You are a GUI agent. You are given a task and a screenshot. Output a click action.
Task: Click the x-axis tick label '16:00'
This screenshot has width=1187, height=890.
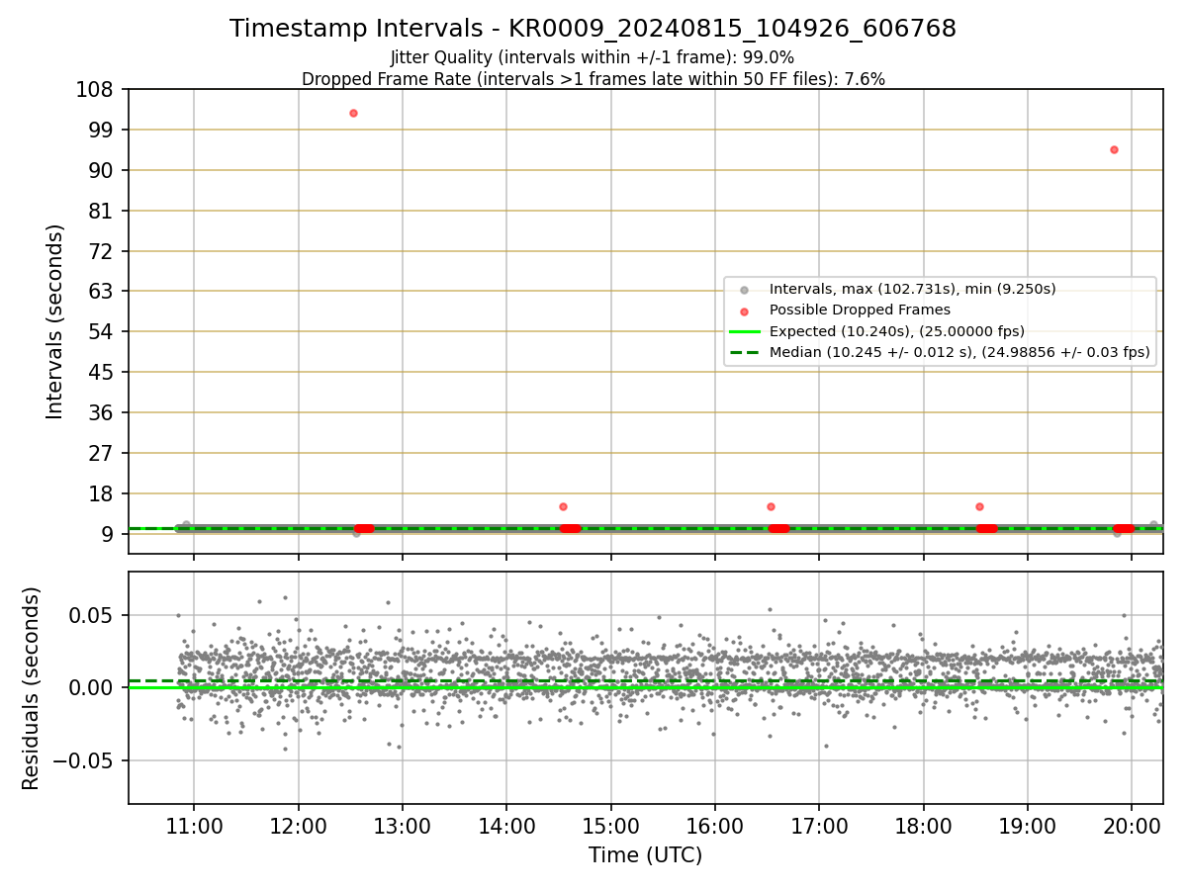tap(714, 827)
